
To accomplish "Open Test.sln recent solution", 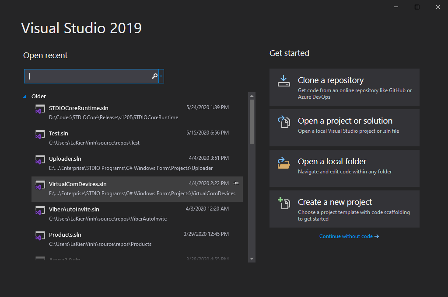I will [x=137, y=138].
